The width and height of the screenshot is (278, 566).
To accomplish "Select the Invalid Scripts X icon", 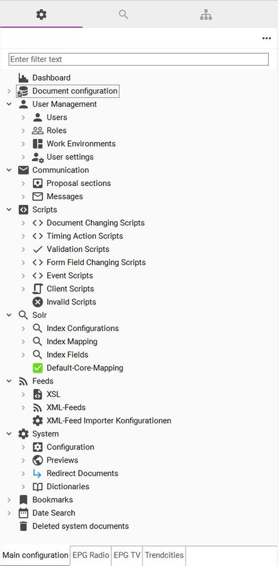I will pos(37,302).
